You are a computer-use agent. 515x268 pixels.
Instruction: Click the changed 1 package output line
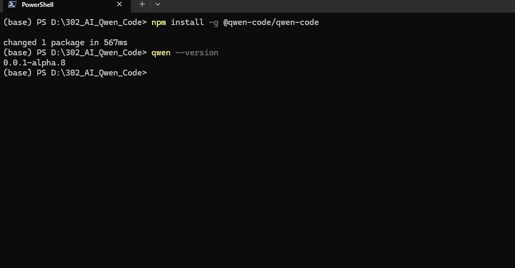pyautogui.click(x=65, y=43)
